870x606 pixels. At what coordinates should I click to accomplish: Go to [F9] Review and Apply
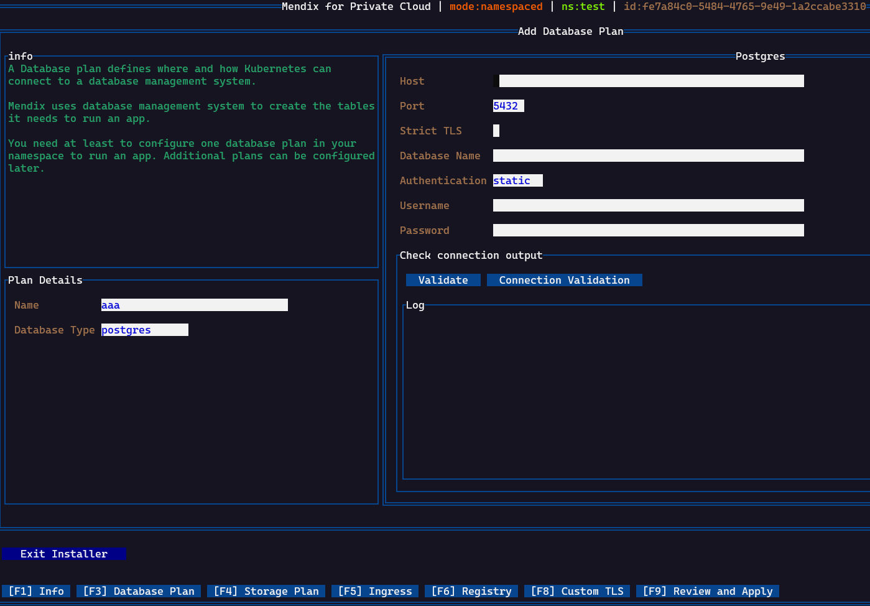[708, 591]
